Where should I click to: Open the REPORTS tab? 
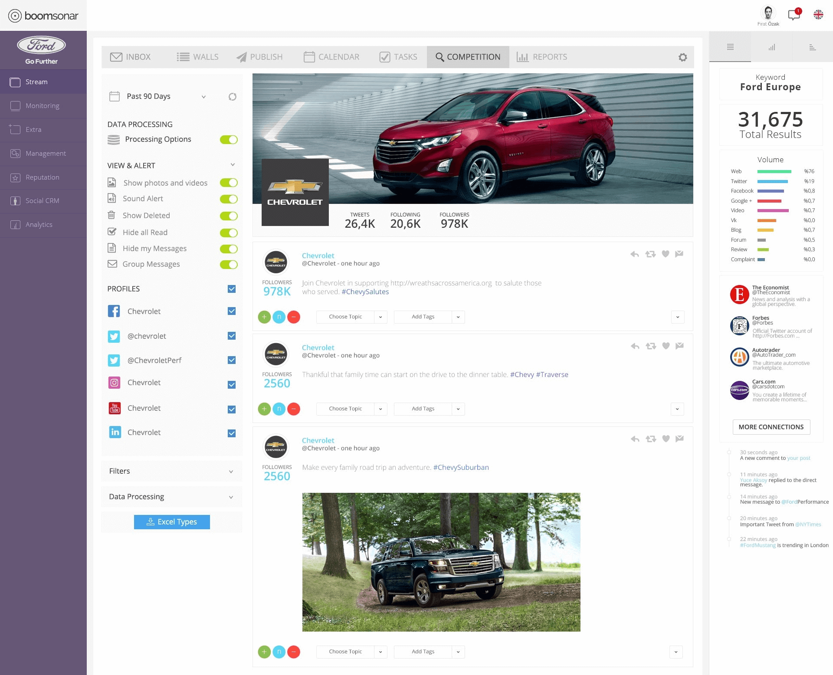(x=542, y=57)
